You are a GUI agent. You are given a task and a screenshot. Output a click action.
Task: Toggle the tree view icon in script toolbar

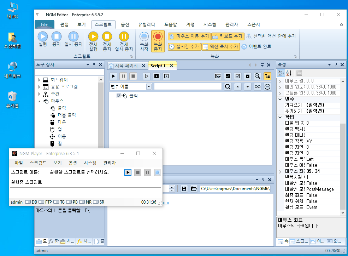(x=267, y=76)
